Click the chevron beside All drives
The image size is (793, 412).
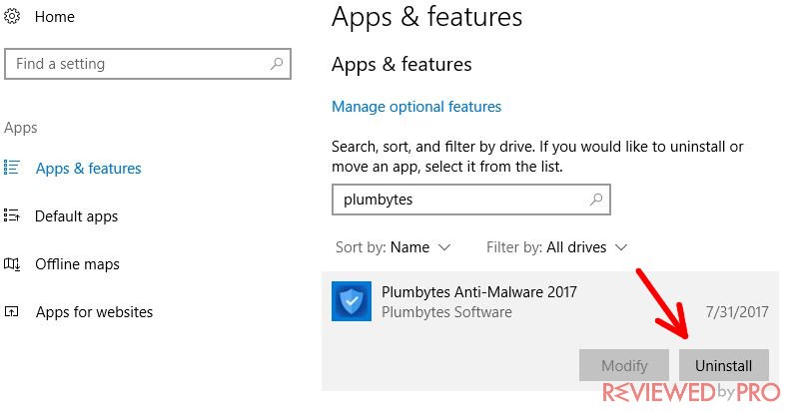pos(621,247)
